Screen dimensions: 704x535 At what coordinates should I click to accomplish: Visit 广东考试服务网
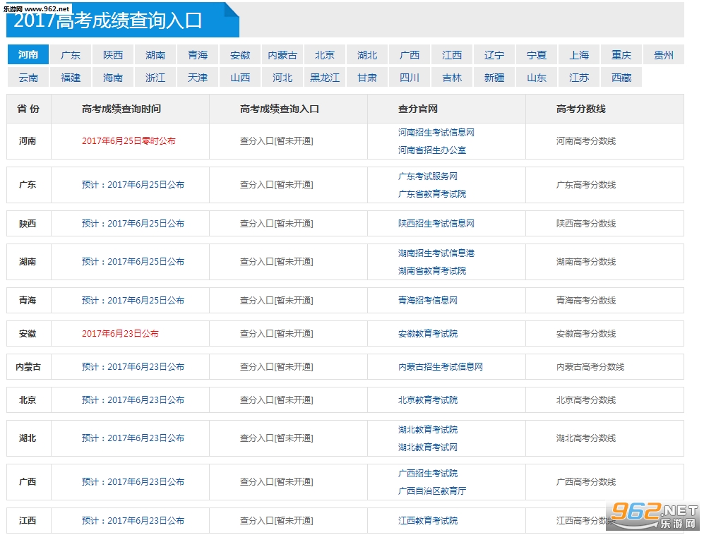427,176
